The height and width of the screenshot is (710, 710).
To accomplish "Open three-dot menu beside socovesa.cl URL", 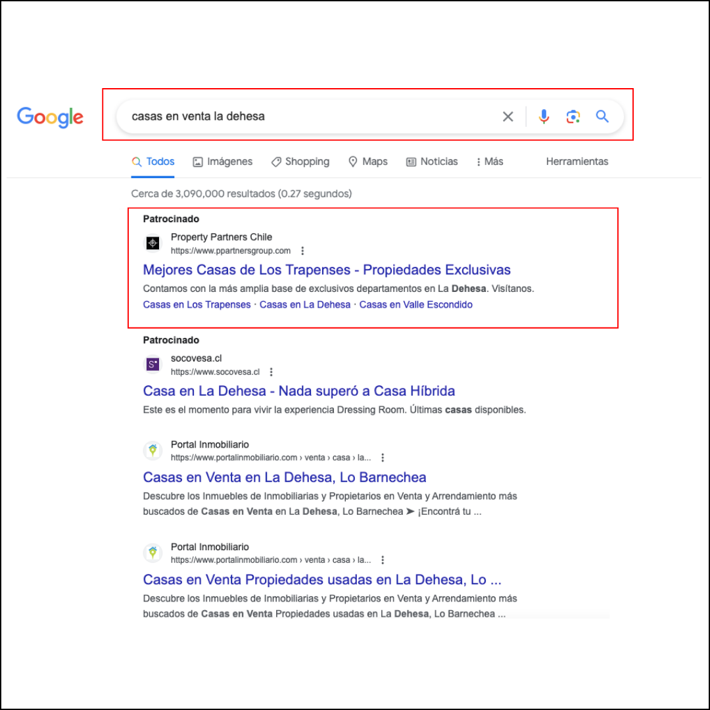I will tap(272, 372).
